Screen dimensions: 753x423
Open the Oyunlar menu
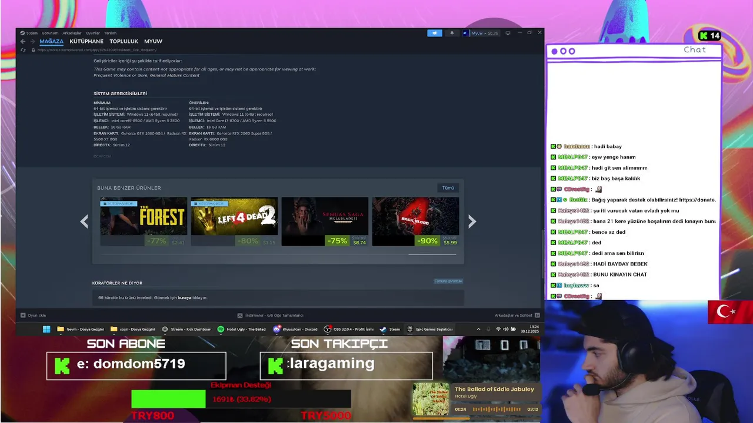93,33
